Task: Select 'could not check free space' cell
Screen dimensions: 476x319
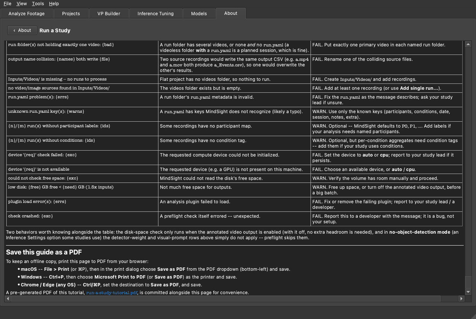Action: coord(82,178)
